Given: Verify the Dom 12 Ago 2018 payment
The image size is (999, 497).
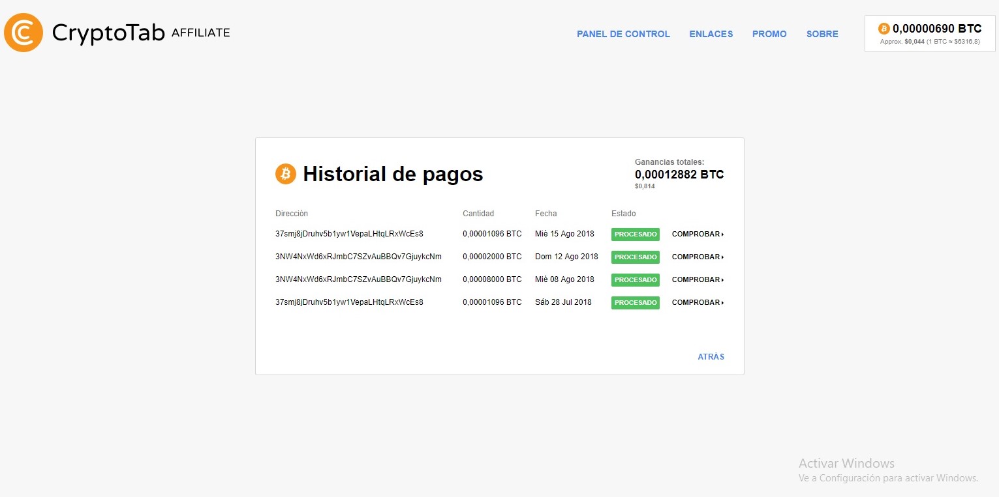Looking at the screenshot, I should click(x=698, y=257).
